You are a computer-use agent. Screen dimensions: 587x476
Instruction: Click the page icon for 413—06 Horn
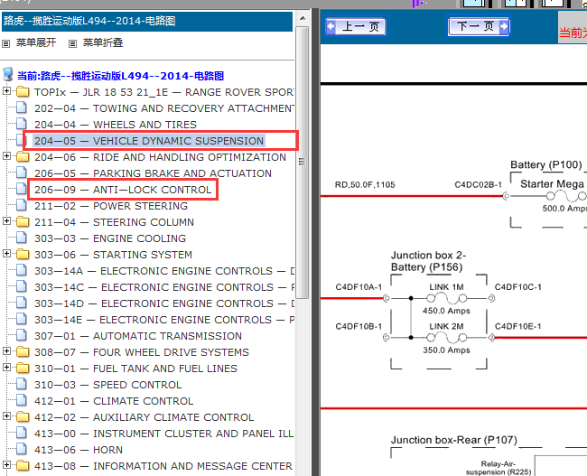point(22,449)
